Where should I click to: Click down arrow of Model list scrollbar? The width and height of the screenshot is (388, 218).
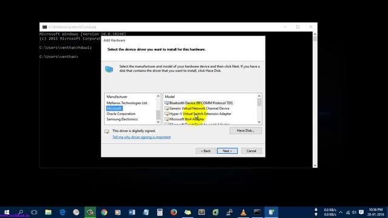coord(259,122)
